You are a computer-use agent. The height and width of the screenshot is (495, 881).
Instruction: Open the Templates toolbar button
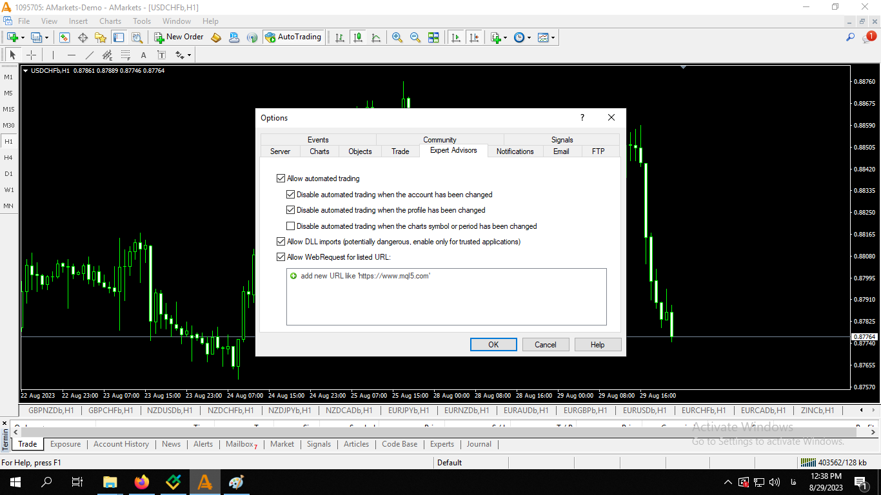tap(543, 37)
